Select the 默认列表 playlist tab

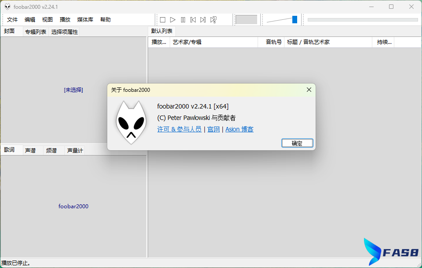(x=162, y=31)
